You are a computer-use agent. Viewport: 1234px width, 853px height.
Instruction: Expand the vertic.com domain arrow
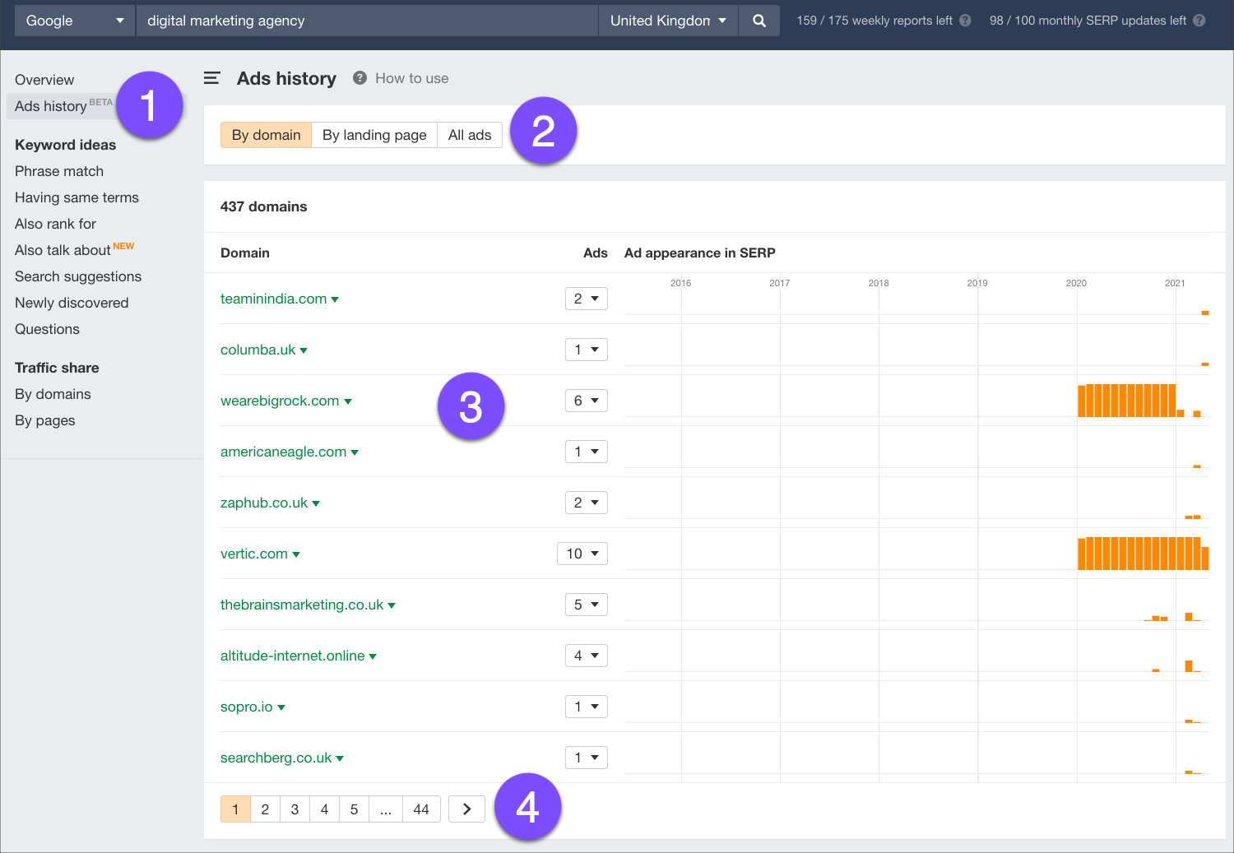pos(296,554)
